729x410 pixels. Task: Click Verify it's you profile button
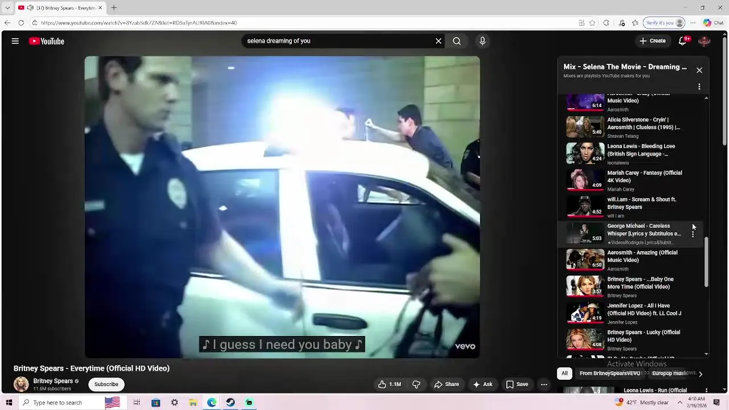coord(664,23)
